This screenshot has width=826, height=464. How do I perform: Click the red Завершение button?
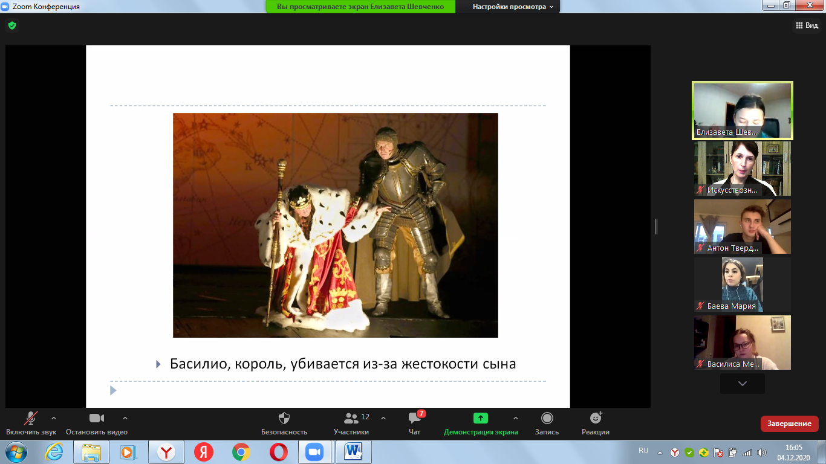790,424
